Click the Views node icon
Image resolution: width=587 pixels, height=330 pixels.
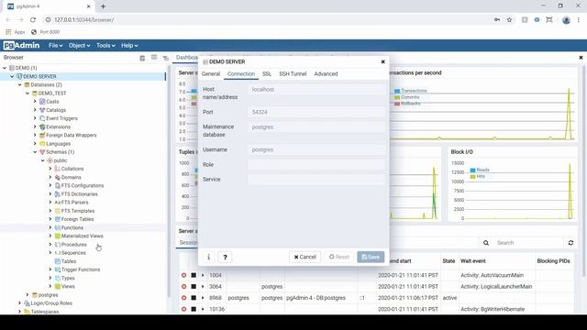coord(57,286)
